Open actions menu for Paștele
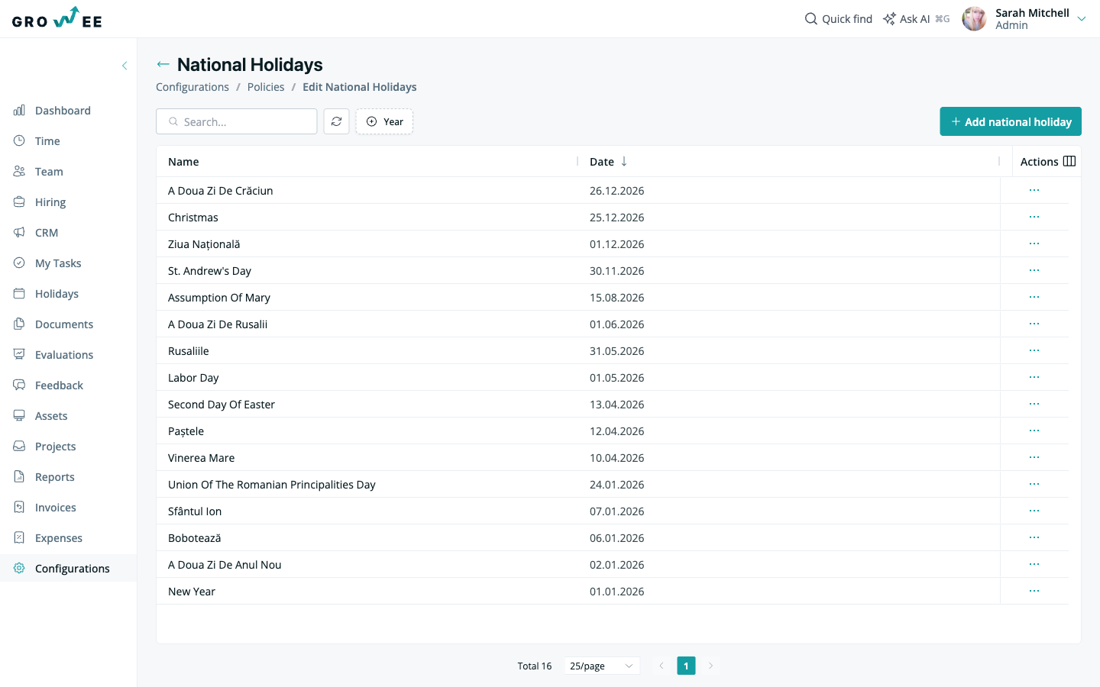Viewport: 1100px width, 687px height. pos(1034,431)
